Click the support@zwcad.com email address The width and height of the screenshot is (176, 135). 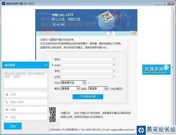click(x=122, y=130)
